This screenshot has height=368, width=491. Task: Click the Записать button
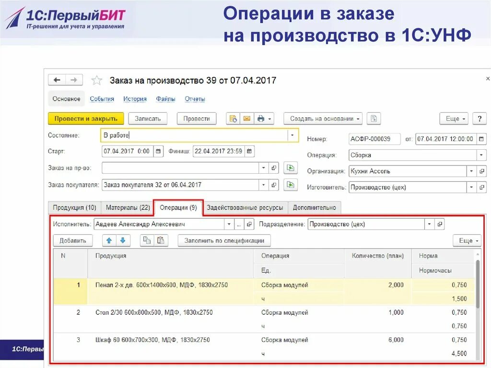pos(148,119)
